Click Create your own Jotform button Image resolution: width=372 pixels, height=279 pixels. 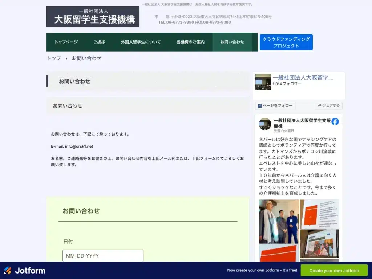334,270
